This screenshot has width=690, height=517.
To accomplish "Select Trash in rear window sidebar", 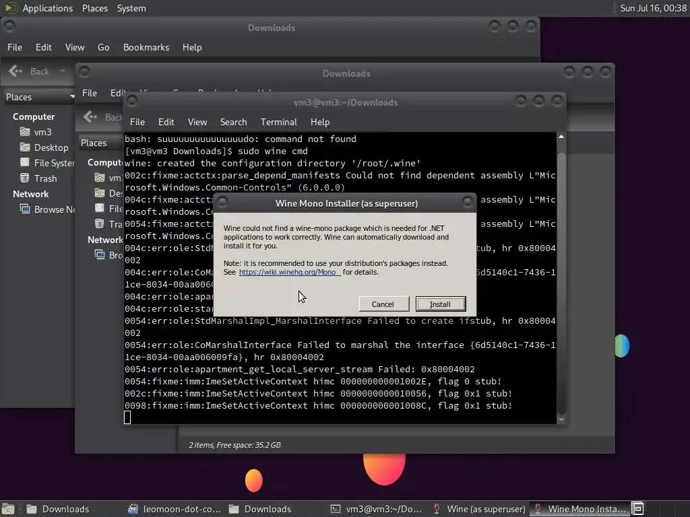I will 45,178.
